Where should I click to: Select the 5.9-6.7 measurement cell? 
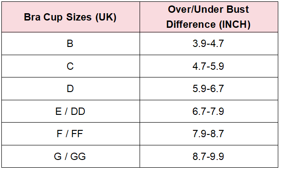(209, 89)
